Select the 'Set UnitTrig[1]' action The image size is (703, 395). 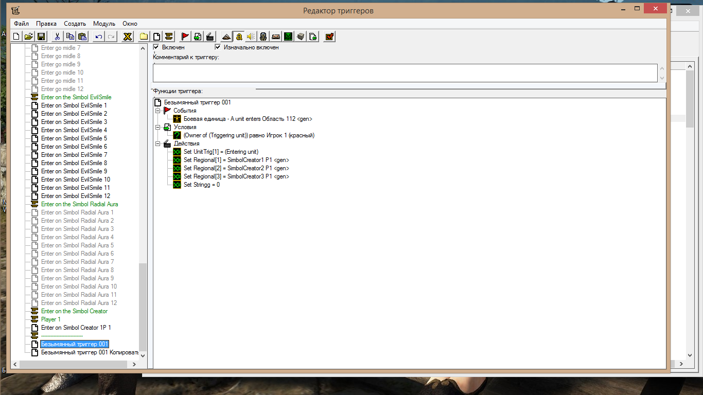point(221,152)
